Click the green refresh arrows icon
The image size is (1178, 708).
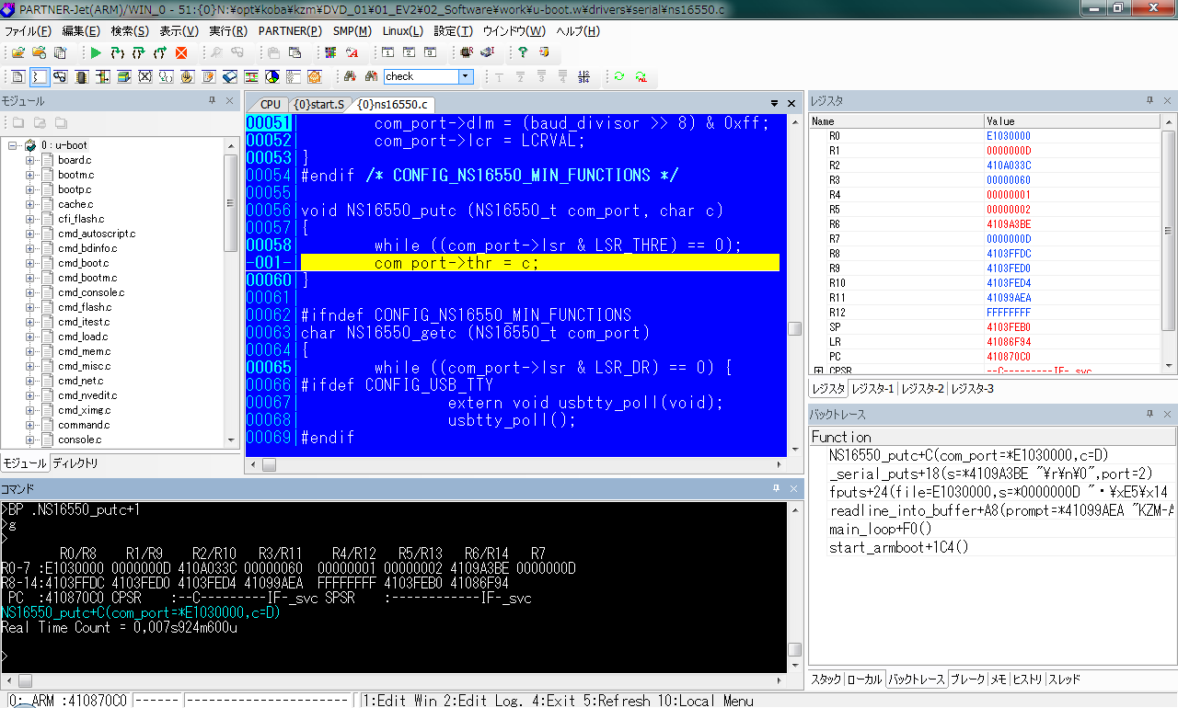[619, 77]
